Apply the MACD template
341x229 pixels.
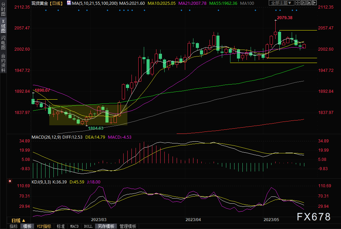pyautogui.click(x=74, y=226)
